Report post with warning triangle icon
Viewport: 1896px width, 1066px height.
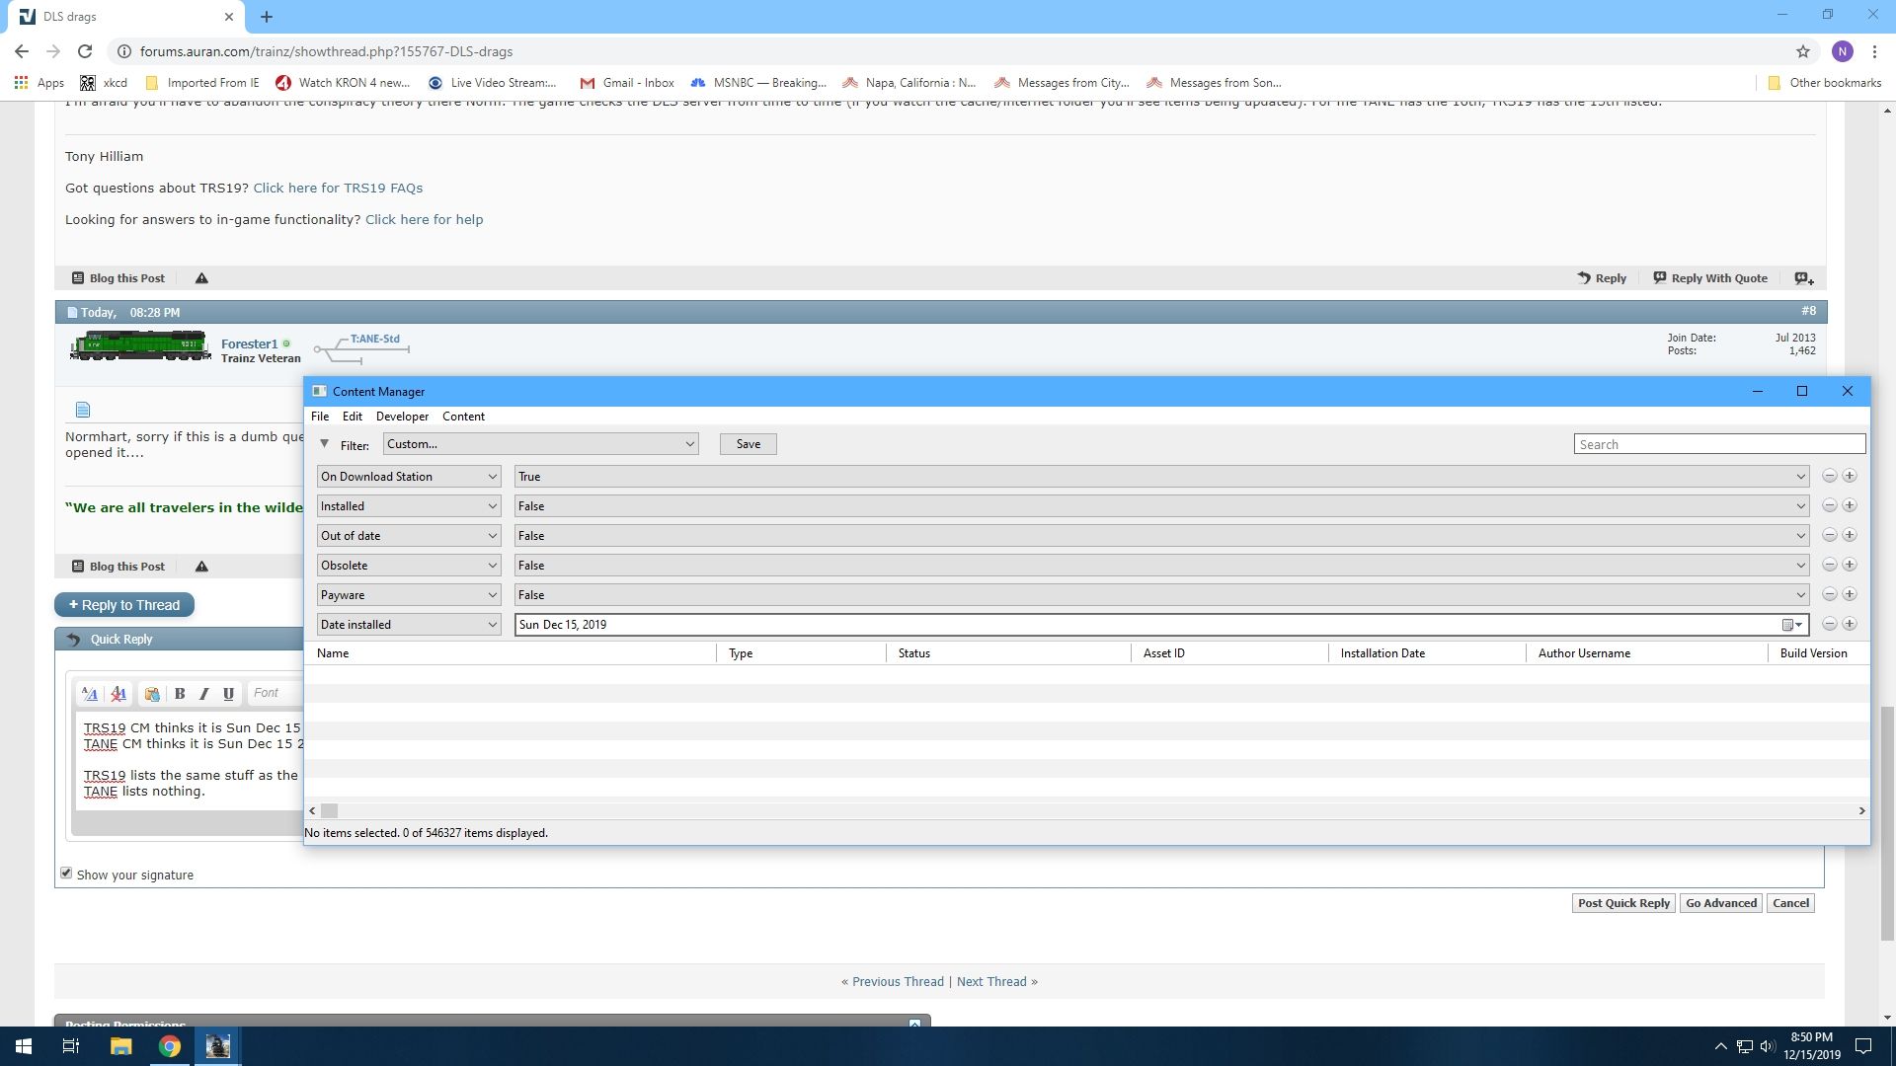201,278
